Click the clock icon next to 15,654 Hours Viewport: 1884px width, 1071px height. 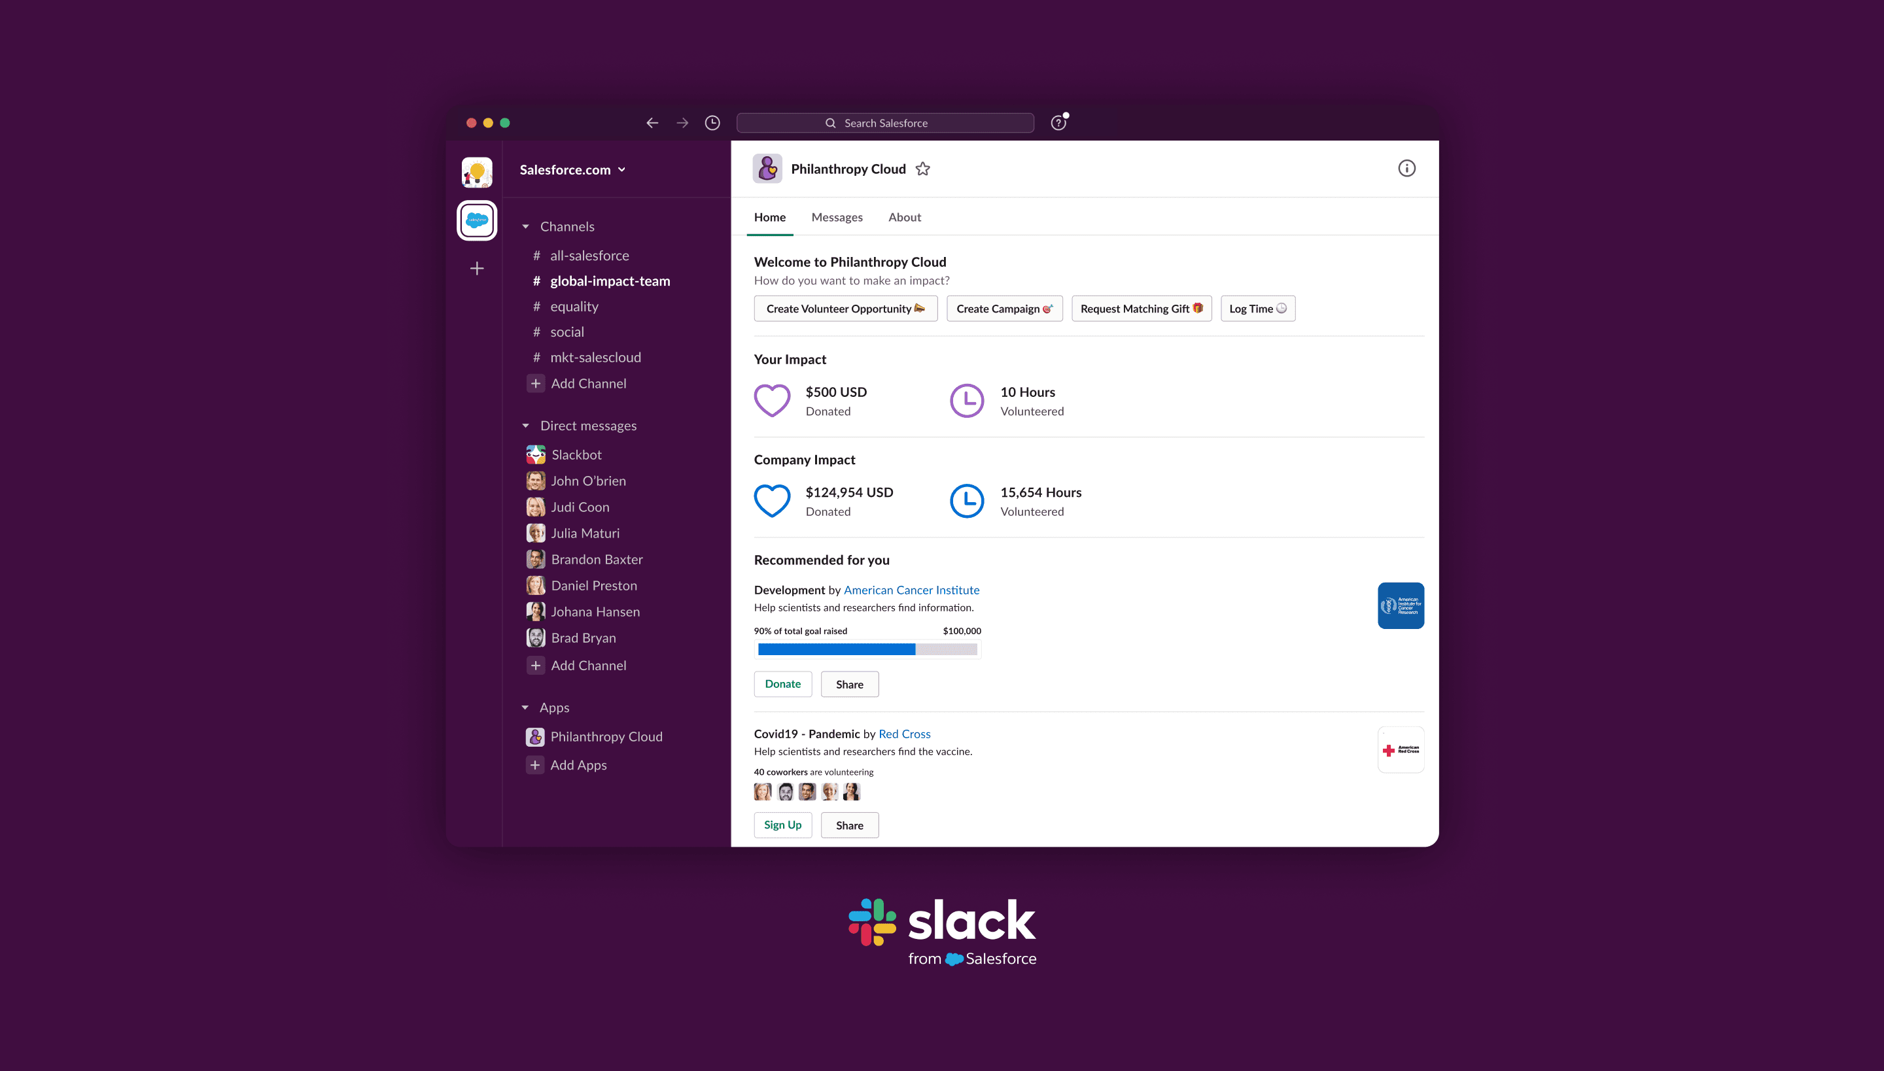pos(966,501)
